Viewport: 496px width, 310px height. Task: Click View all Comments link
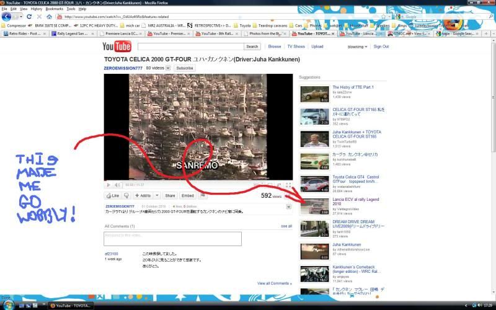pos(275,283)
